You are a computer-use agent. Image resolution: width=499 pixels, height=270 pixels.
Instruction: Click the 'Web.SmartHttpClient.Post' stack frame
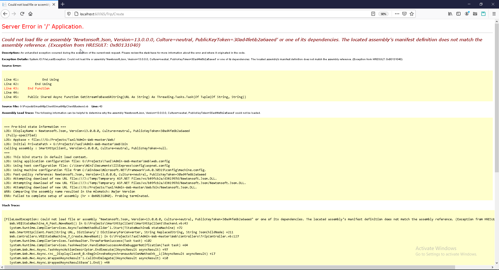coord(121,232)
